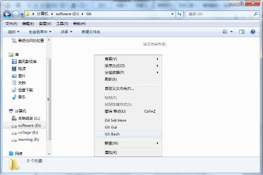Choose 刷新(E) in context menu
Image resolution: width=263 pixels, height=175 pixels.
[x=128, y=79]
